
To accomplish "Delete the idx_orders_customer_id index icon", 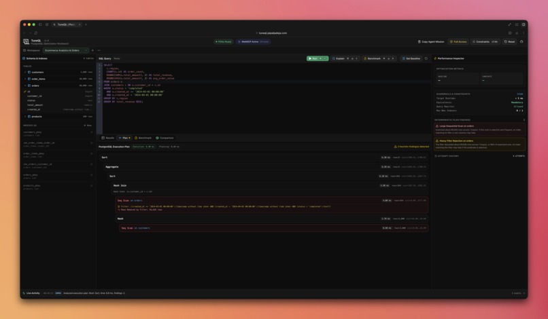I will [92, 164].
